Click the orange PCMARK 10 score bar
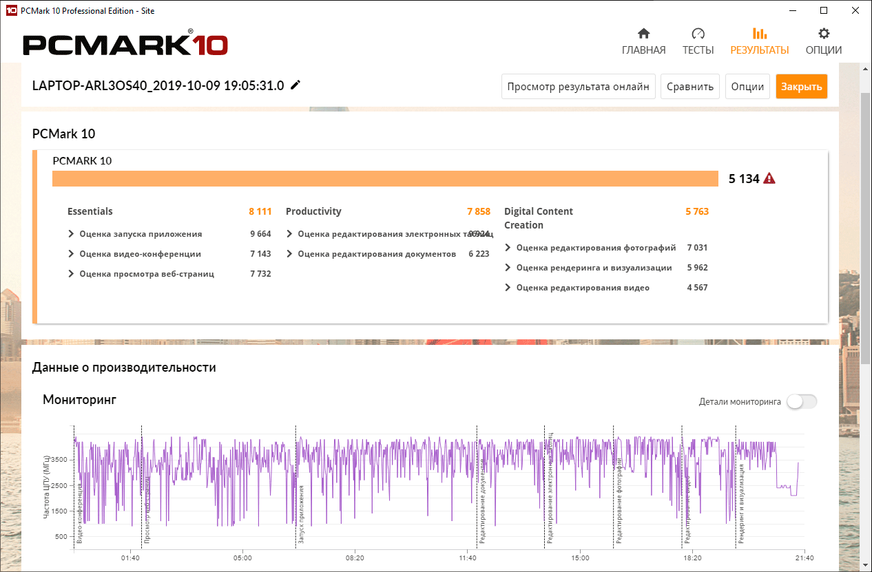872x572 pixels. click(x=386, y=178)
